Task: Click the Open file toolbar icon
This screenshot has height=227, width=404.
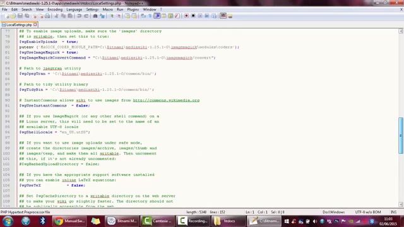Action: (x=13, y=16)
